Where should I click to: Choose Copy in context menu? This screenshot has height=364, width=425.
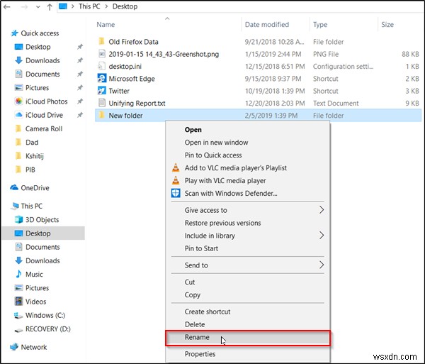[193, 294]
